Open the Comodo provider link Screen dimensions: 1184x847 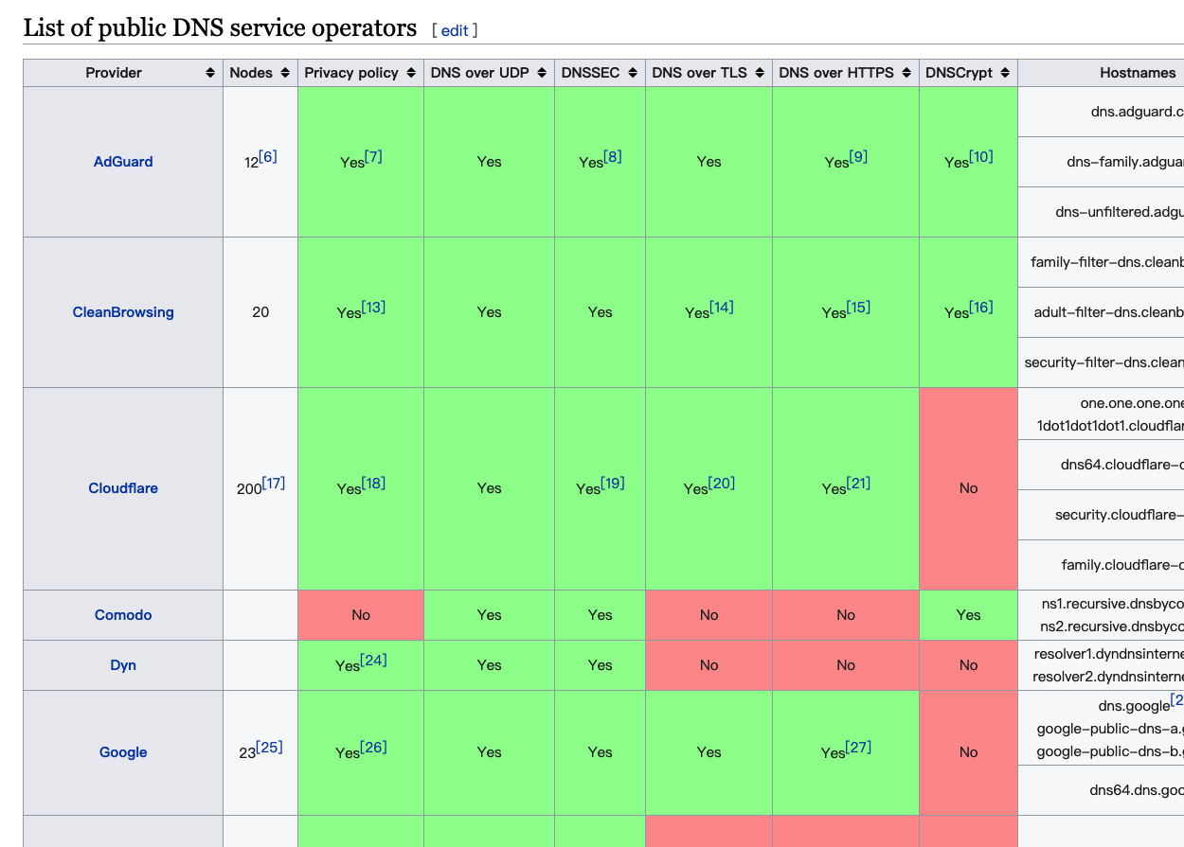tap(123, 615)
